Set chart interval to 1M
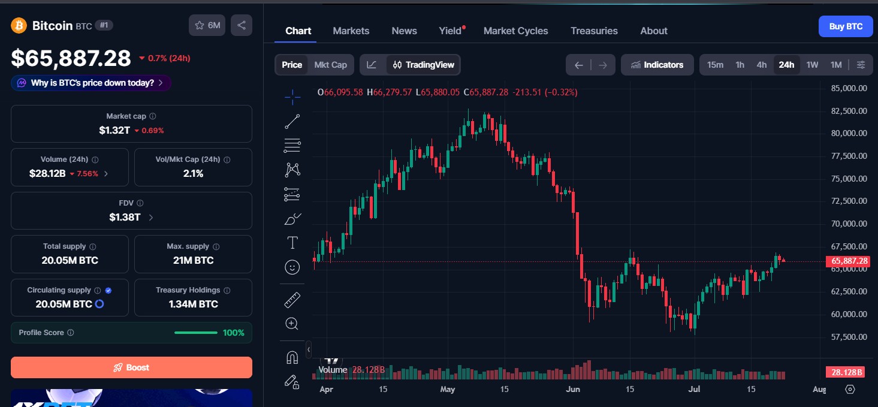Viewport: 878px width, 407px height. tap(836, 65)
